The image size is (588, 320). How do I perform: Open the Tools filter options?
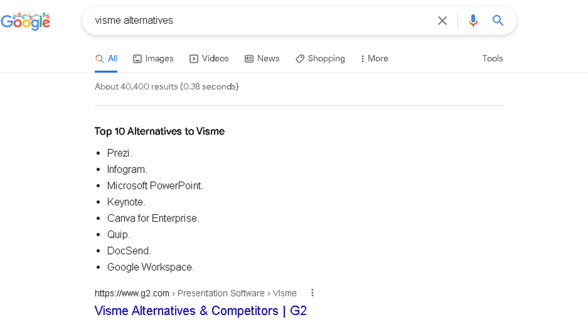tap(492, 58)
